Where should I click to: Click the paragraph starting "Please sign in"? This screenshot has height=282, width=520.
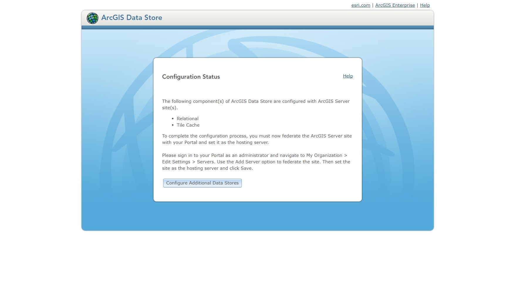point(256,162)
